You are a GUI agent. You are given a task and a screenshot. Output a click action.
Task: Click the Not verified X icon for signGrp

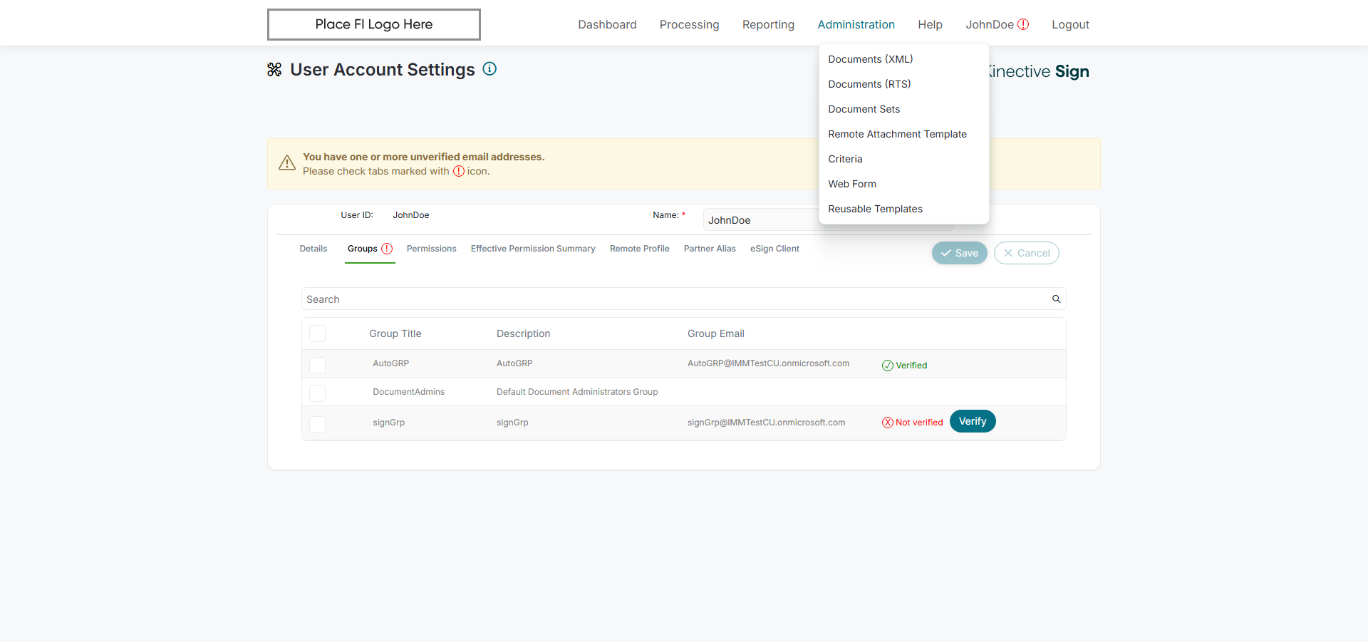[887, 423]
